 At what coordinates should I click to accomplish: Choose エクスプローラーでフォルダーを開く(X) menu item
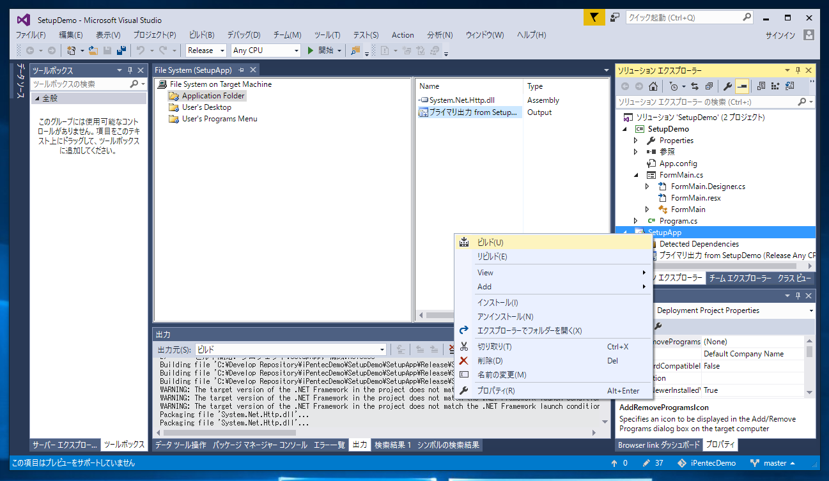pyautogui.click(x=554, y=331)
